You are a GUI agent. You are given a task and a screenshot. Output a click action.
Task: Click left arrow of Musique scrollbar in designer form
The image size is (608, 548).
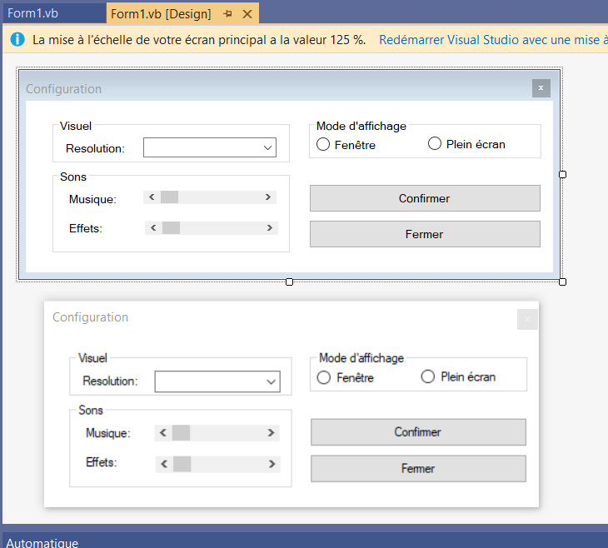(x=152, y=197)
